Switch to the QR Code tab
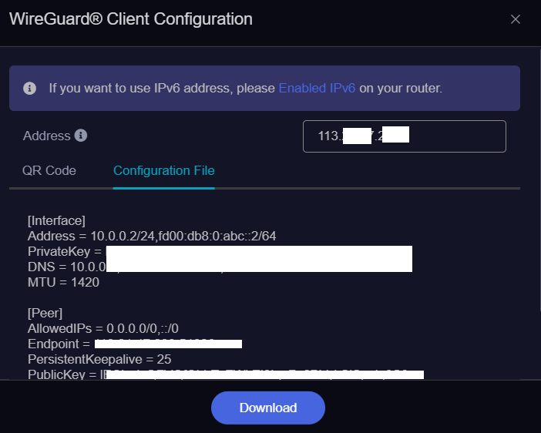This screenshot has height=433, width=541. pyautogui.click(x=49, y=170)
